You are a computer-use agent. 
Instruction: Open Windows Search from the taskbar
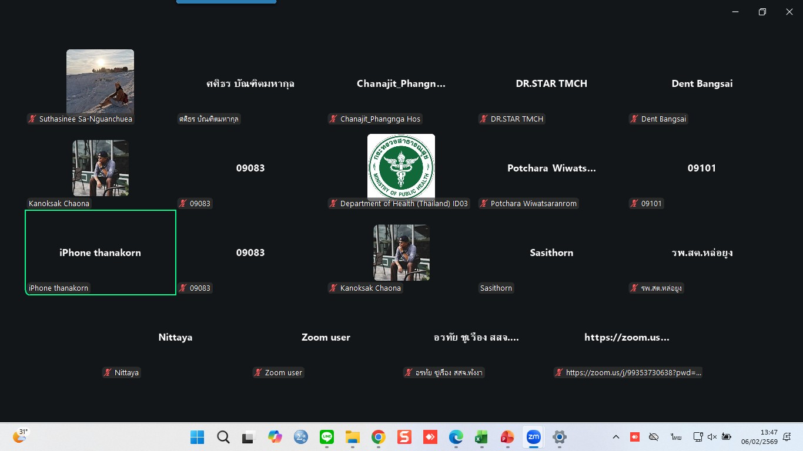(223, 437)
